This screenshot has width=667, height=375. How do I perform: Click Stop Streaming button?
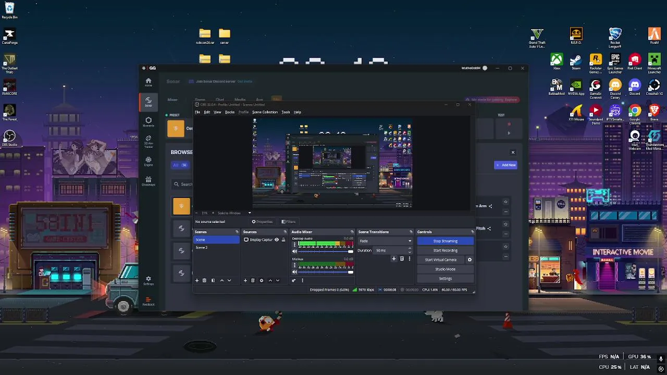[445, 241]
